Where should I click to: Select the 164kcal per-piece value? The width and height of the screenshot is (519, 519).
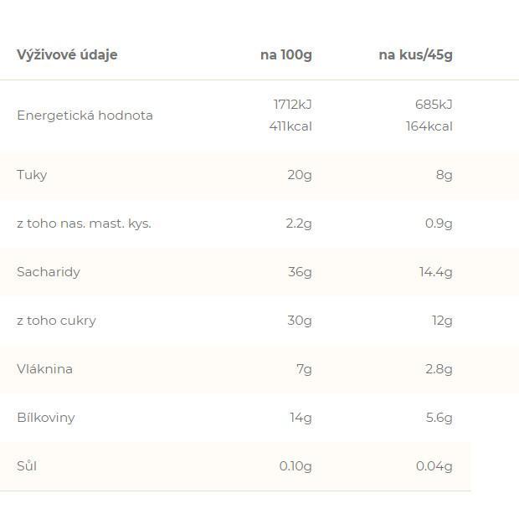(429, 126)
